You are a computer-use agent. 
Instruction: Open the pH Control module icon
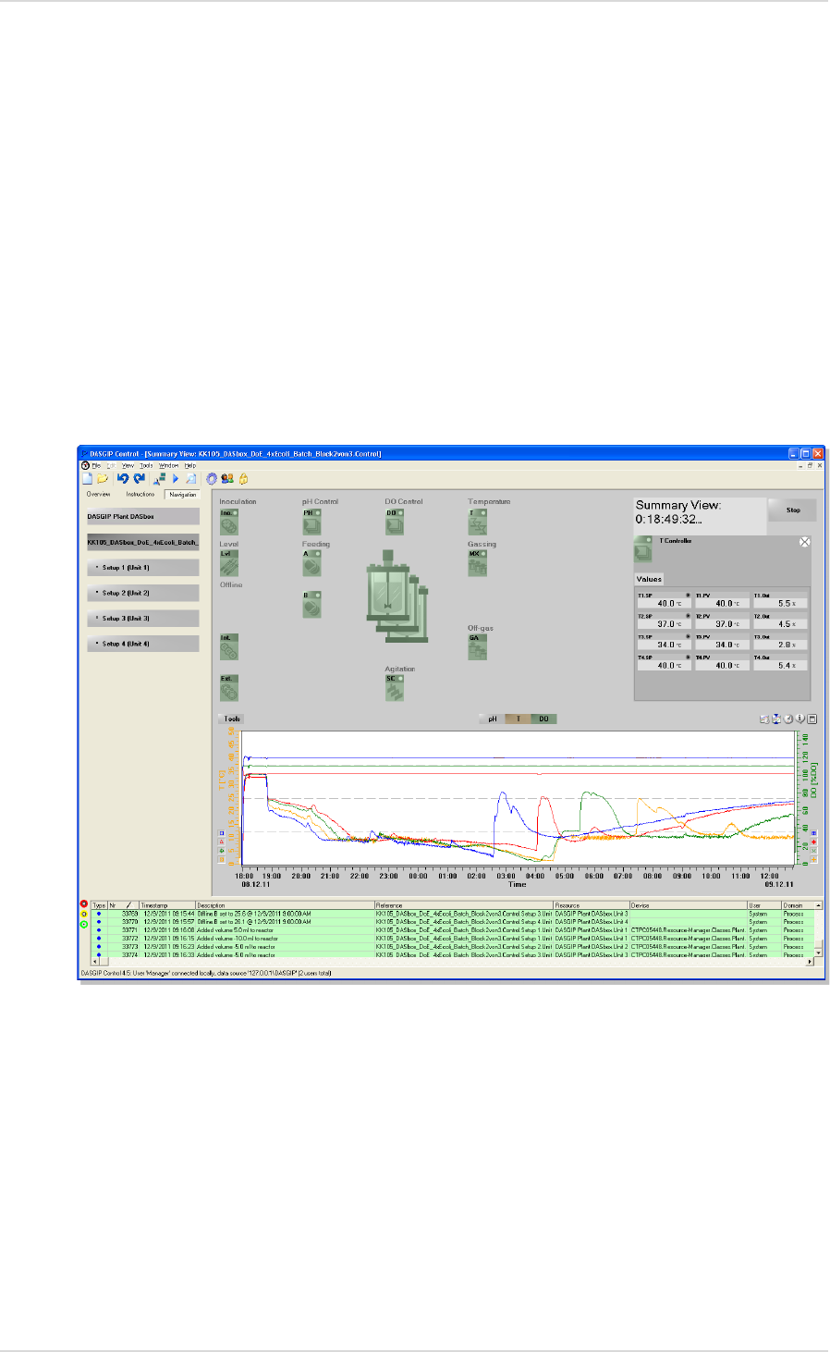[x=311, y=522]
